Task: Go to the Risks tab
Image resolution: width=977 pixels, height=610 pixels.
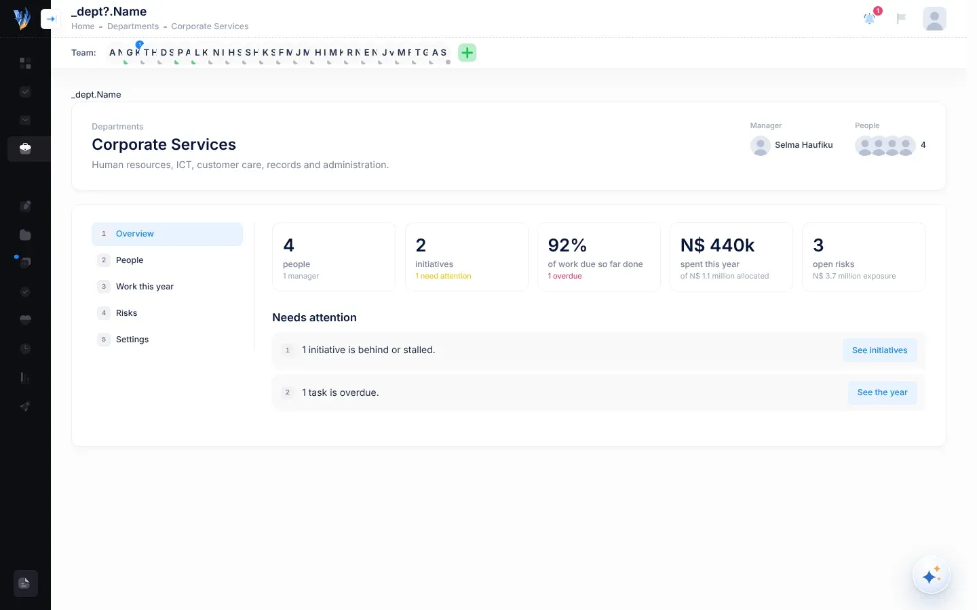Action: [x=167, y=313]
